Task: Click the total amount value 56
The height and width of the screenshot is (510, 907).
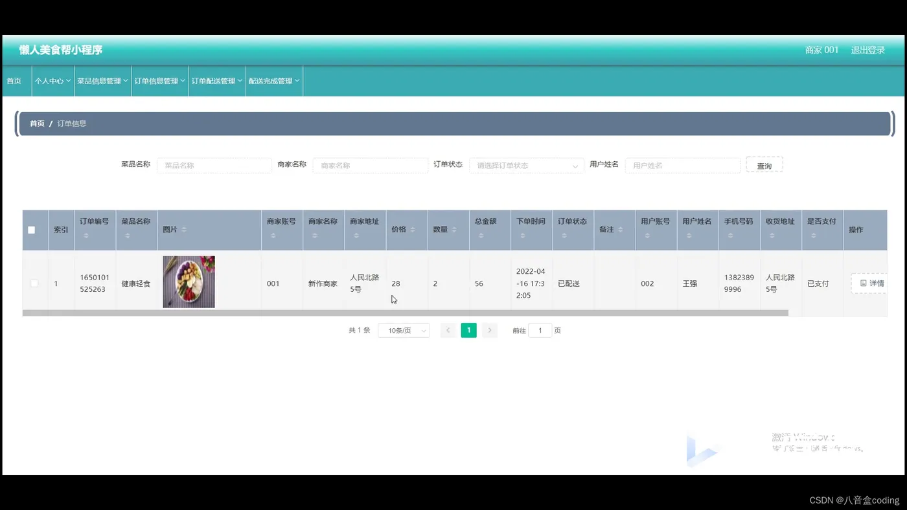Action: click(x=479, y=283)
